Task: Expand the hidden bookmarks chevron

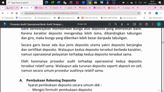Action: point(144,18)
